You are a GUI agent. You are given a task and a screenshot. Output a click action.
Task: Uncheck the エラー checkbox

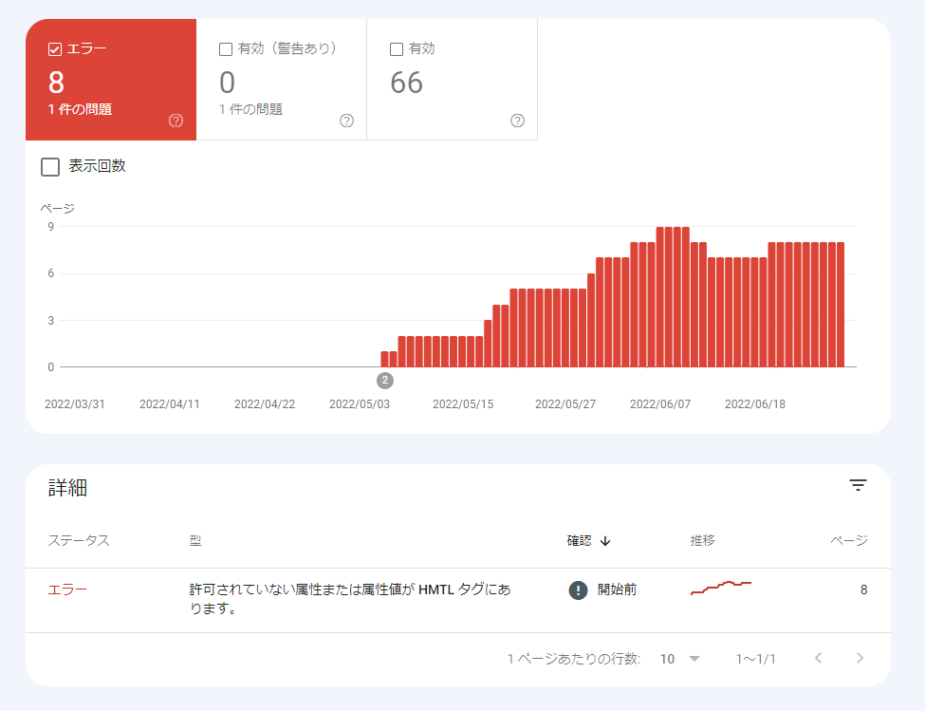(x=55, y=49)
